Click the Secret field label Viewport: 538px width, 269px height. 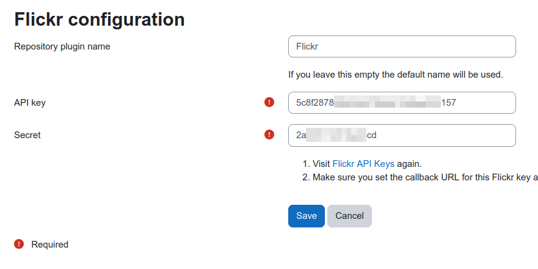pos(27,135)
